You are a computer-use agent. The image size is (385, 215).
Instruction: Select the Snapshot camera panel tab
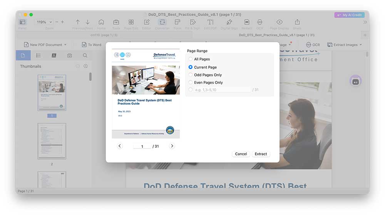[x=69, y=55]
